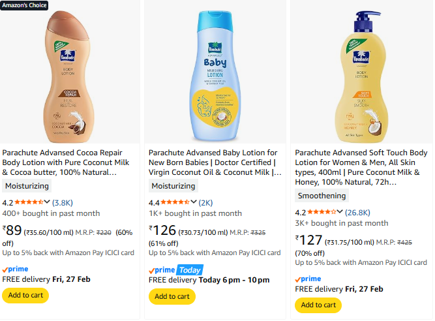This screenshot has height=321, width=435.
Task: Click star rating of Soft Touch lotion
Action: point(322,212)
